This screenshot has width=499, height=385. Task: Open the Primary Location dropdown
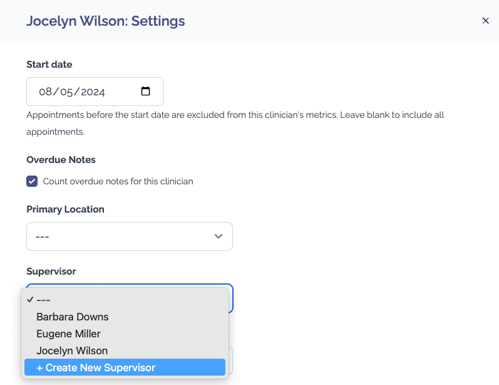(129, 236)
